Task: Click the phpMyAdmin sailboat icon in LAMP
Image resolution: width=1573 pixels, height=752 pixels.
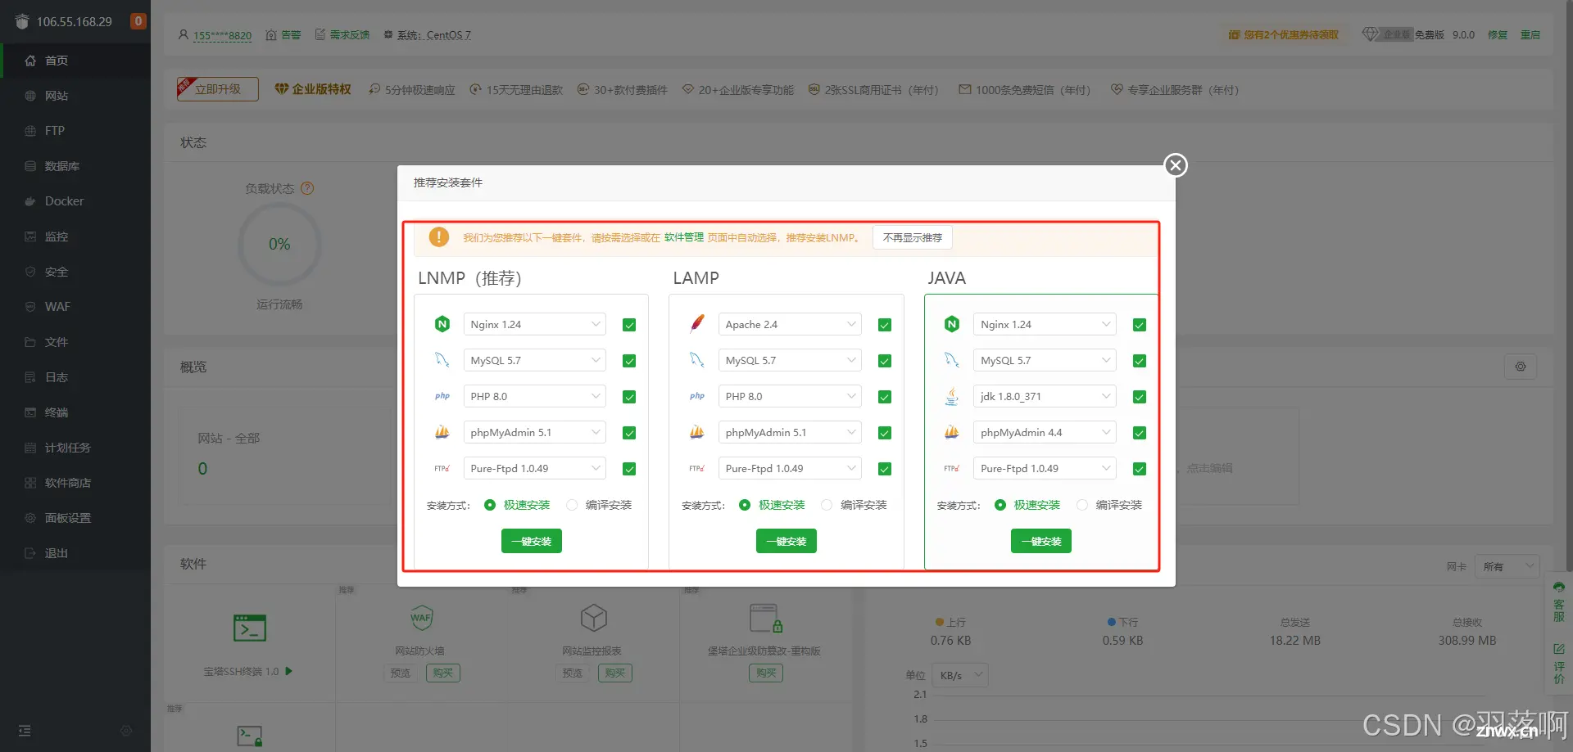Action: pyautogui.click(x=697, y=432)
